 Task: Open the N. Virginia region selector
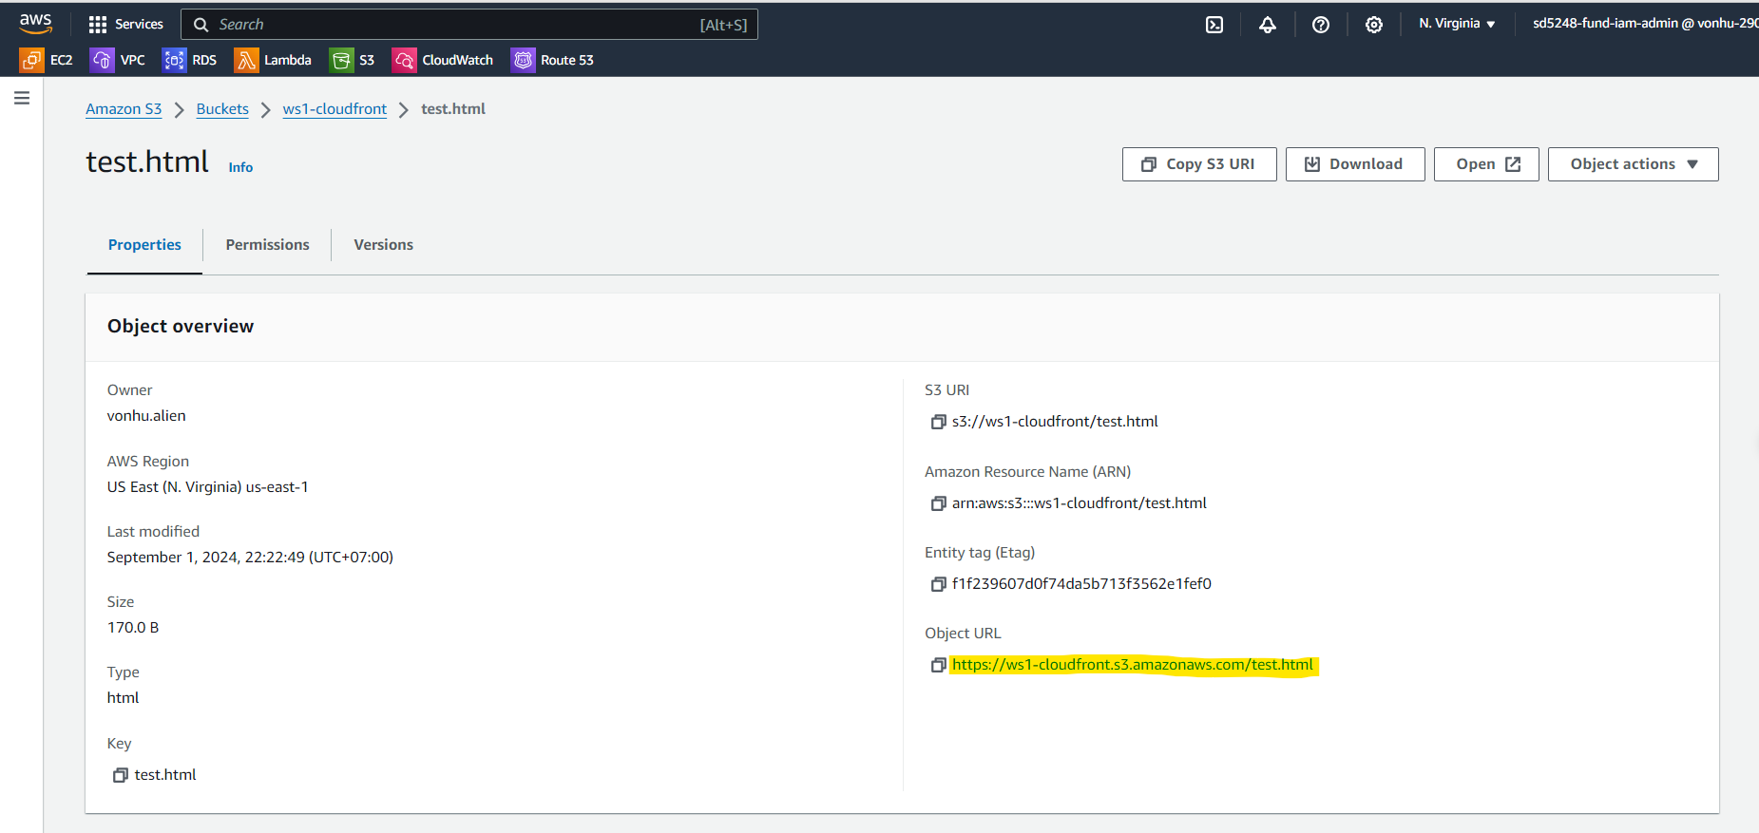point(1457,24)
